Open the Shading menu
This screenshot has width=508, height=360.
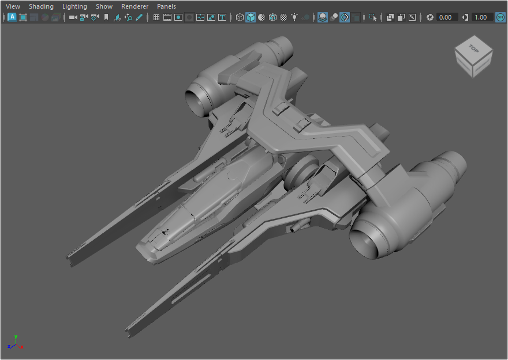pos(41,6)
